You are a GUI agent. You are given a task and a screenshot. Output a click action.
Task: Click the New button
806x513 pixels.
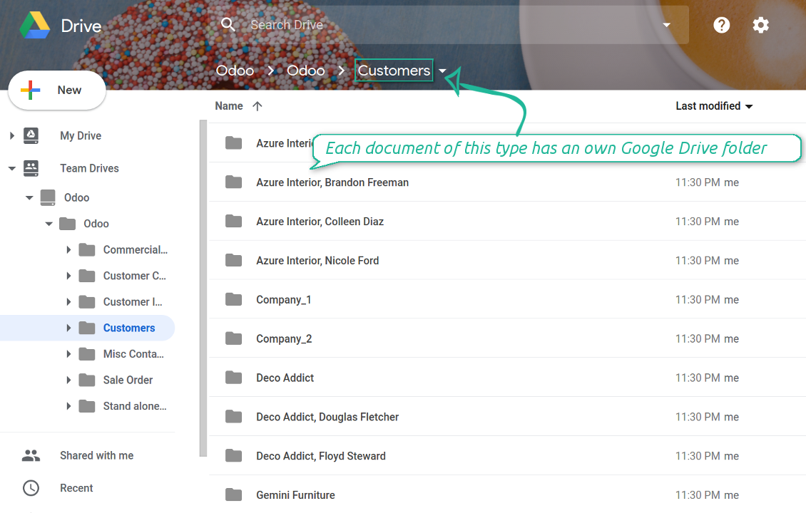57,90
